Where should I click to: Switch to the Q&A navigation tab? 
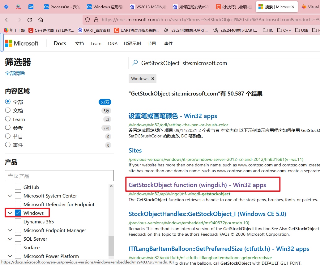coord(113,43)
